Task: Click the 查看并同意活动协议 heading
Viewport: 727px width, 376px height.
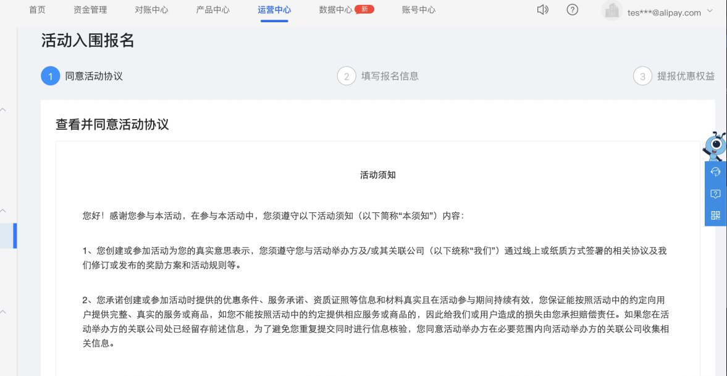Action: [112, 124]
